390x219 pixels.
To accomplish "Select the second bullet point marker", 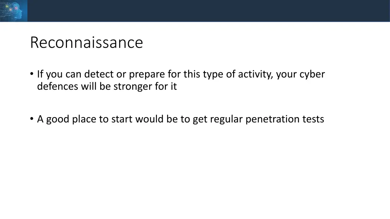I will [32, 119].
